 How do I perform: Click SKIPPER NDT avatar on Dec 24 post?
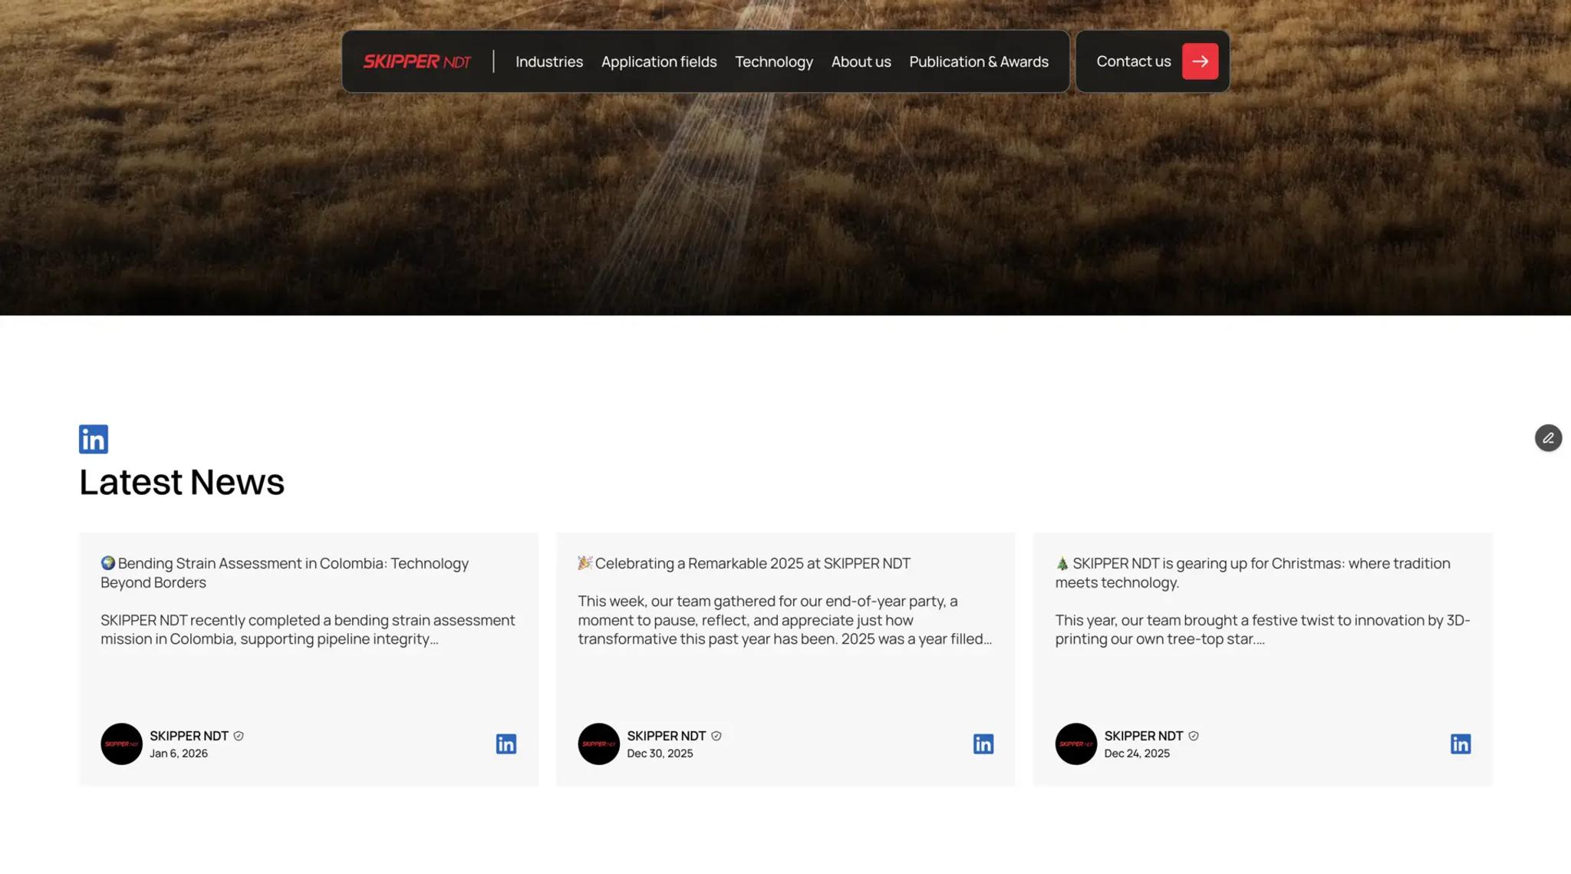[x=1075, y=744]
